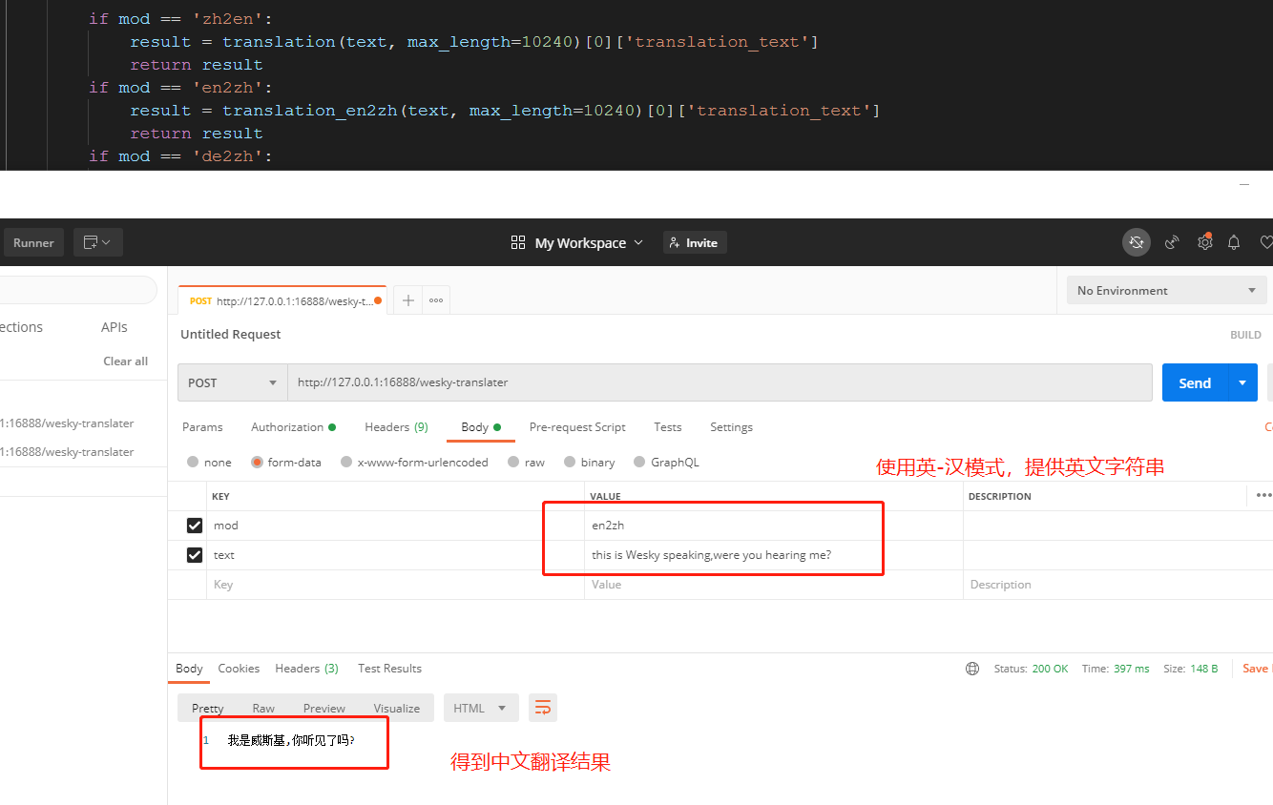
Task: Click the text key cell
Action: 395,555
